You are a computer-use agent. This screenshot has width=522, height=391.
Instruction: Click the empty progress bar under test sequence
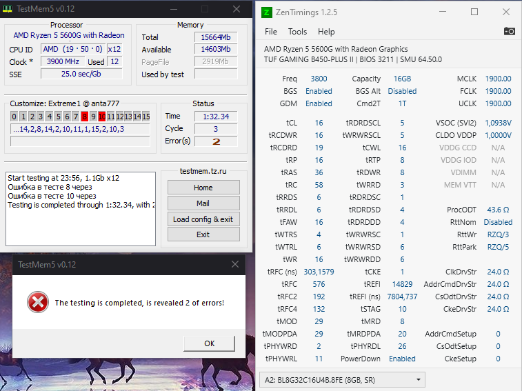80,141
